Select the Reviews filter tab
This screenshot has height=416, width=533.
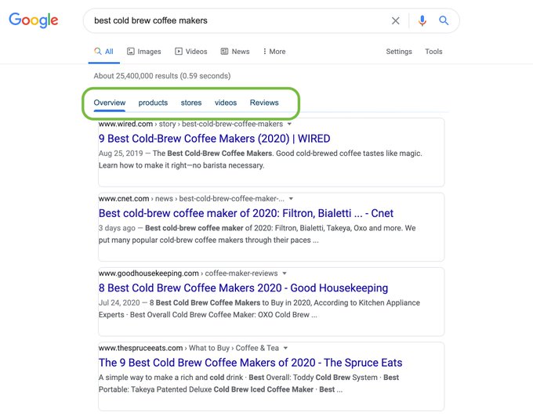coord(264,103)
